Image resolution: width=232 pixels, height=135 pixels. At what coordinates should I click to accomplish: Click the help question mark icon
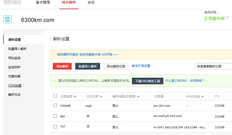tap(228, 17)
